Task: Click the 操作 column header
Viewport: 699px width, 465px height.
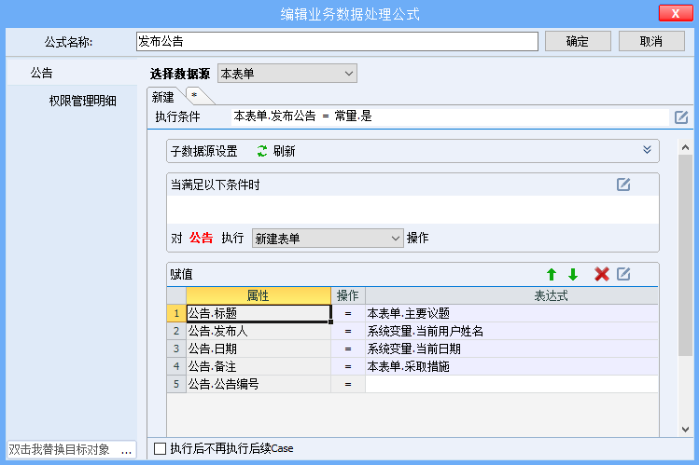Action: click(x=348, y=296)
